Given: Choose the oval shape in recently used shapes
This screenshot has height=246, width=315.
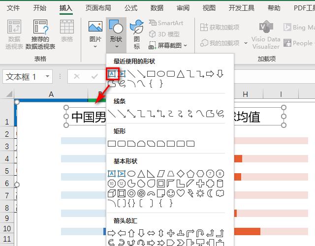Looking at the screenshot, I should [x=161, y=74].
